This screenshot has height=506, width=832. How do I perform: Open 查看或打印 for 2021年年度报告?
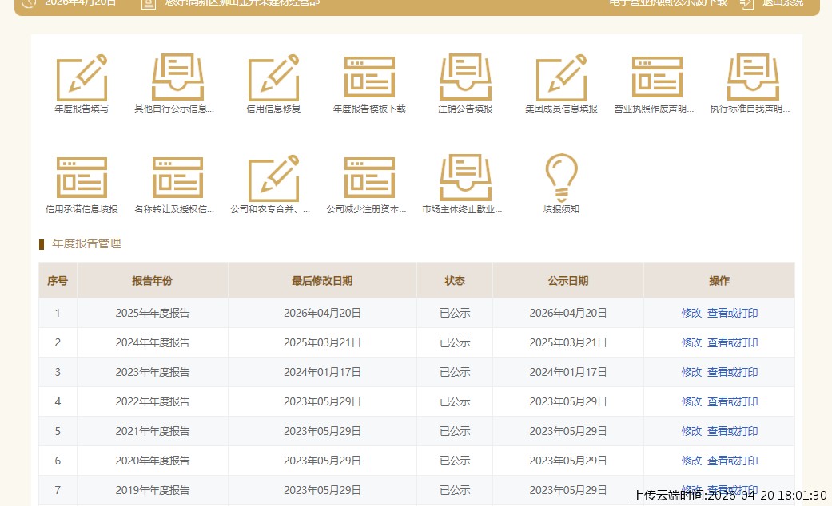click(x=732, y=432)
